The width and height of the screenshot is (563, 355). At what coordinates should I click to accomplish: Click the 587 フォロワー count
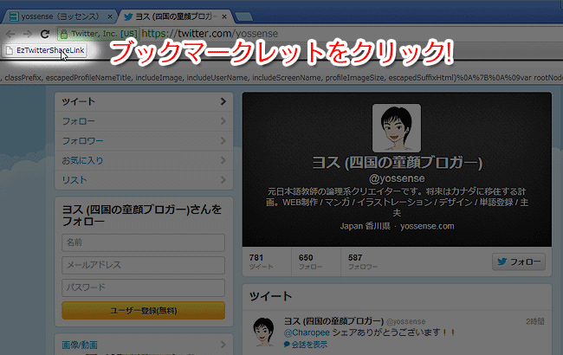[x=363, y=261]
